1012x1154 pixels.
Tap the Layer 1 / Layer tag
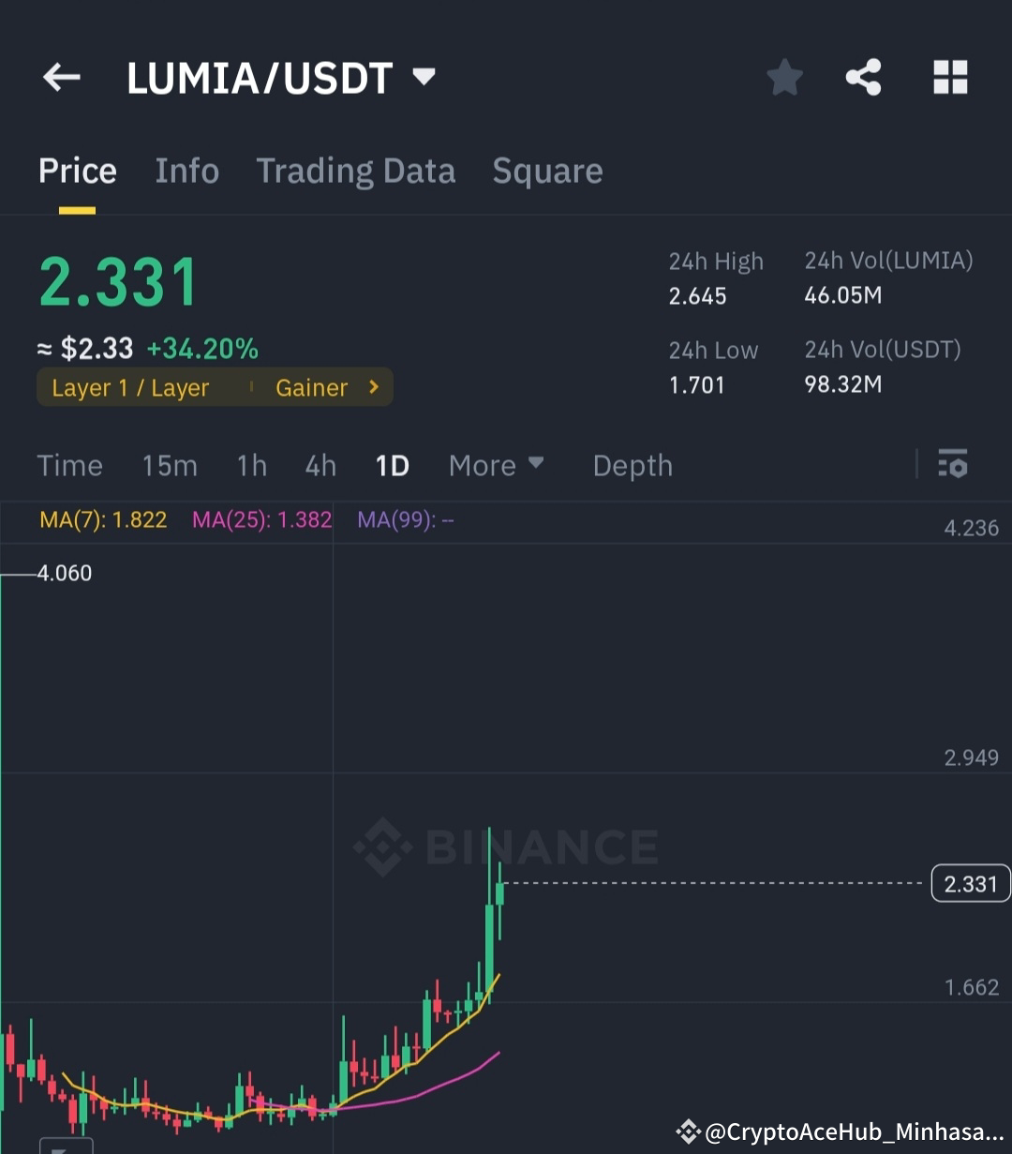tap(130, 387)
